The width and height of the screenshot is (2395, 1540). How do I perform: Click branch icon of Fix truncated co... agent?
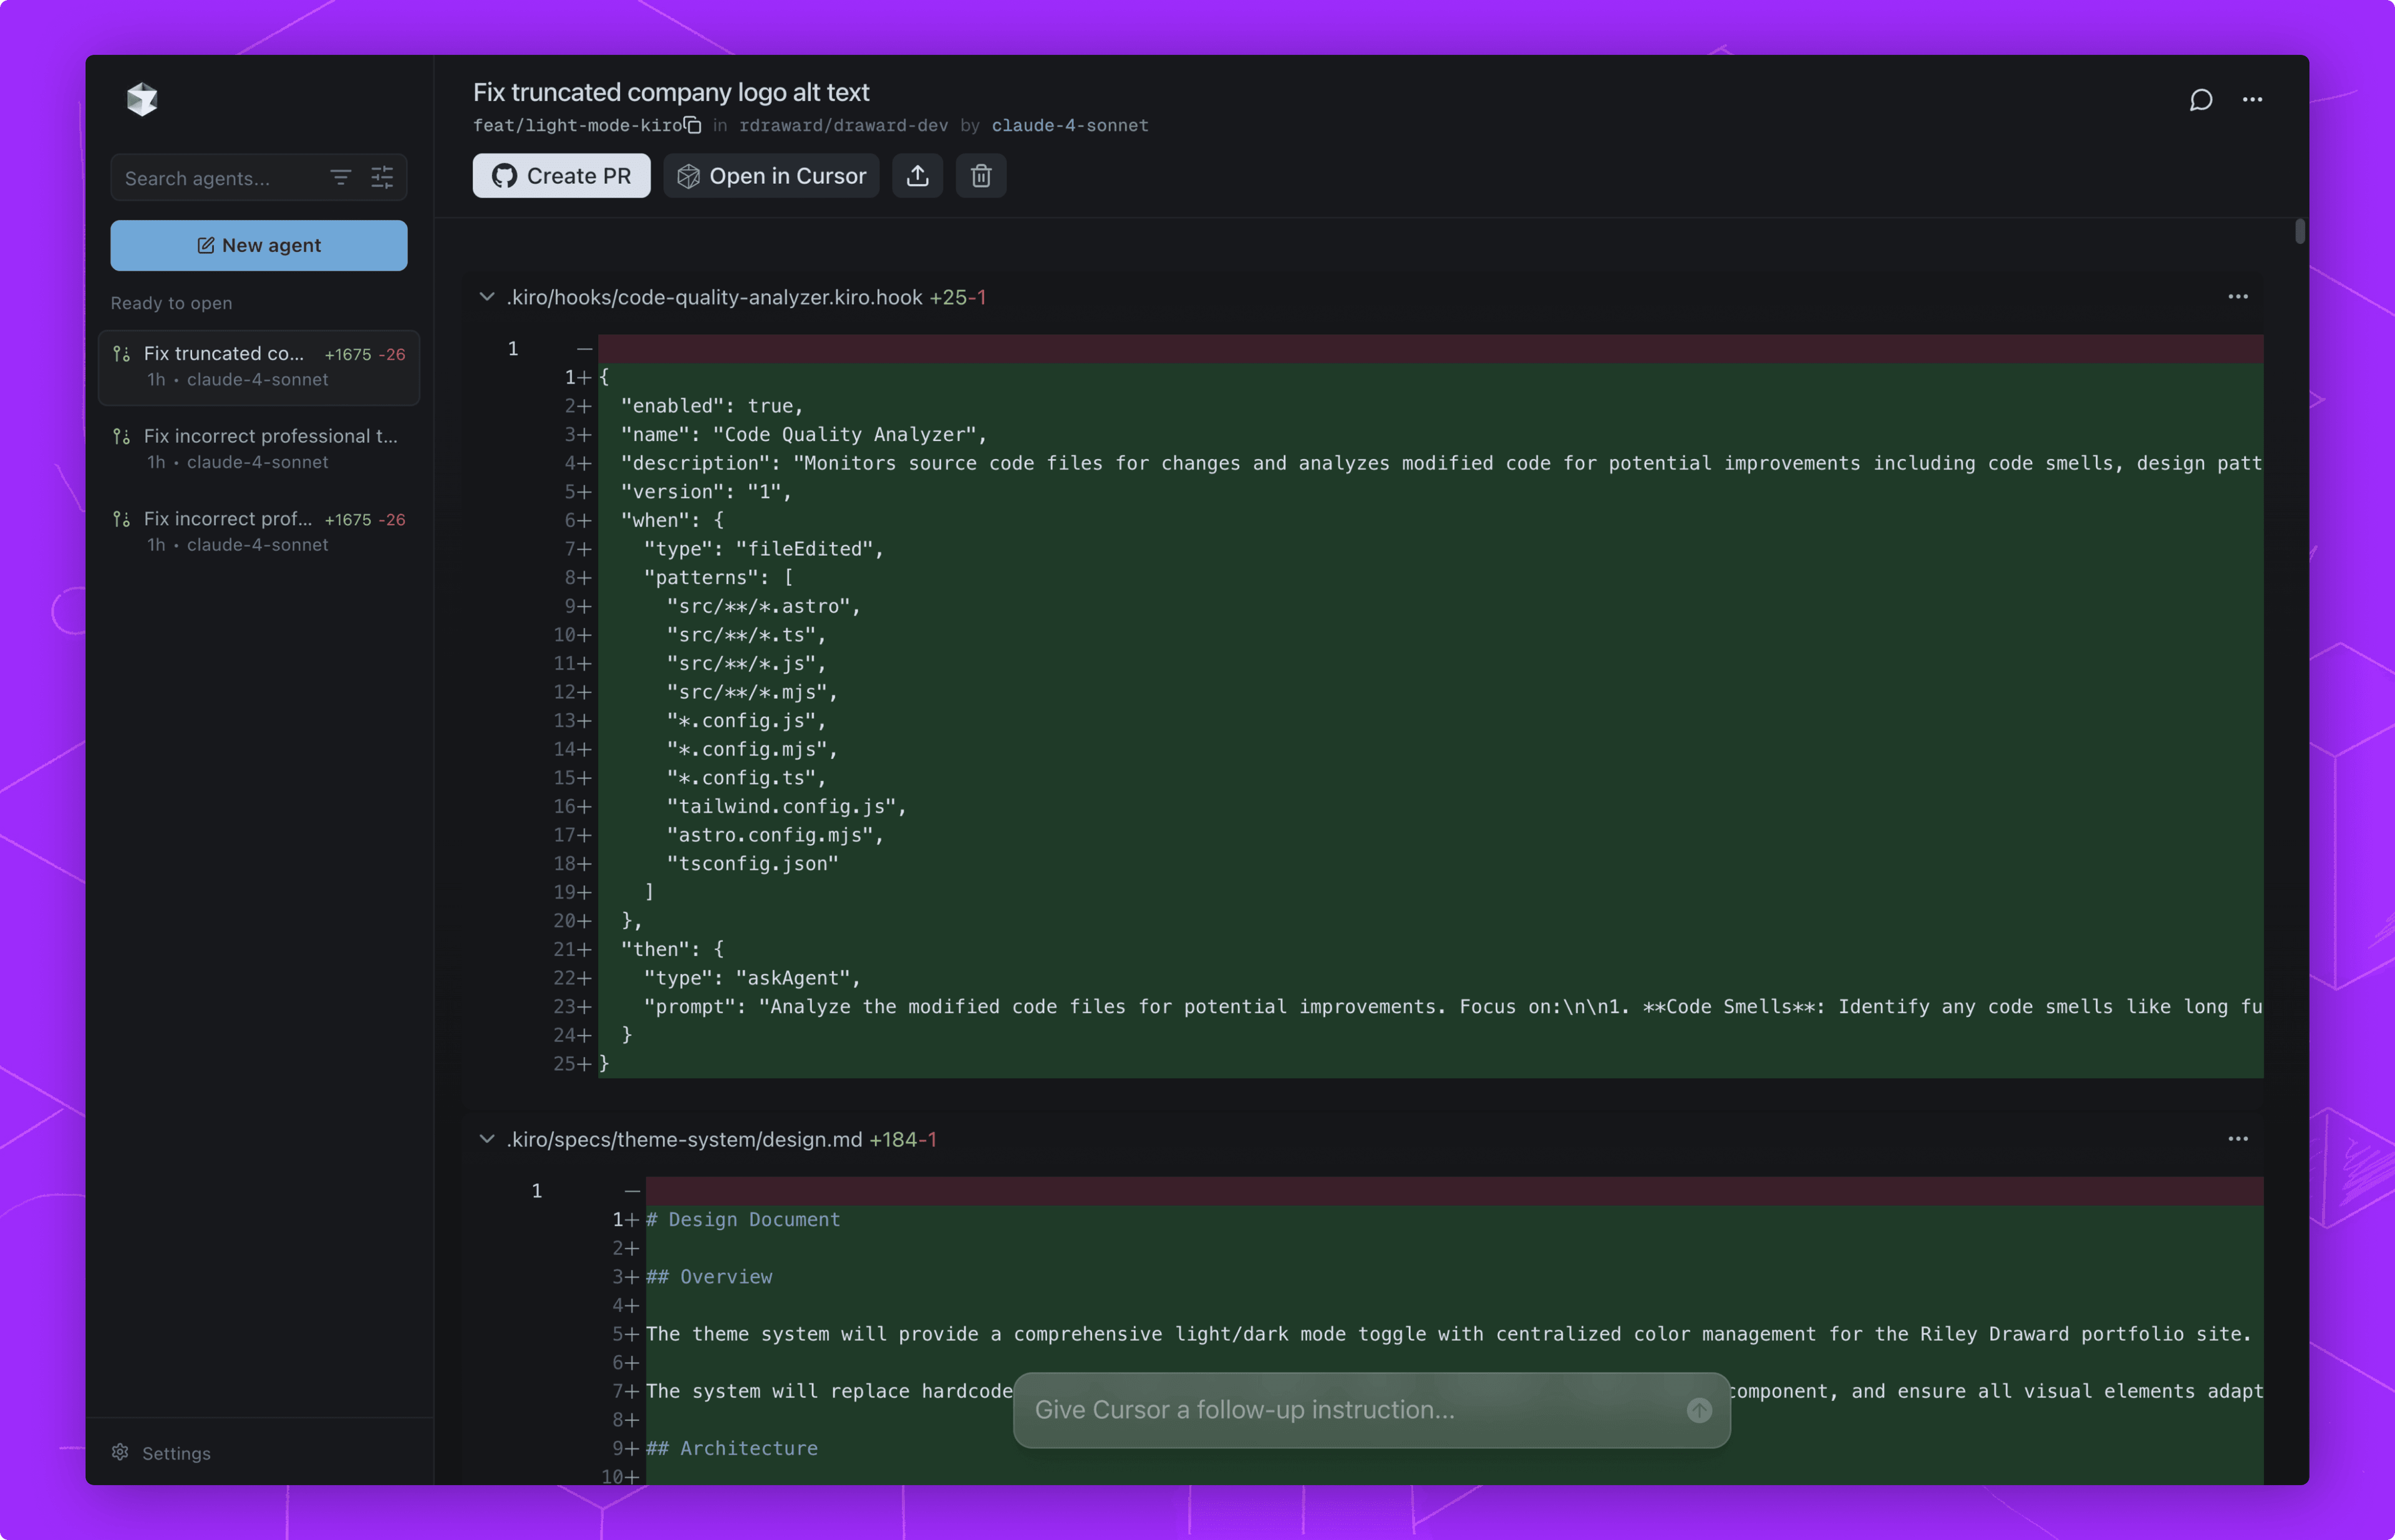tap(122, 354)
